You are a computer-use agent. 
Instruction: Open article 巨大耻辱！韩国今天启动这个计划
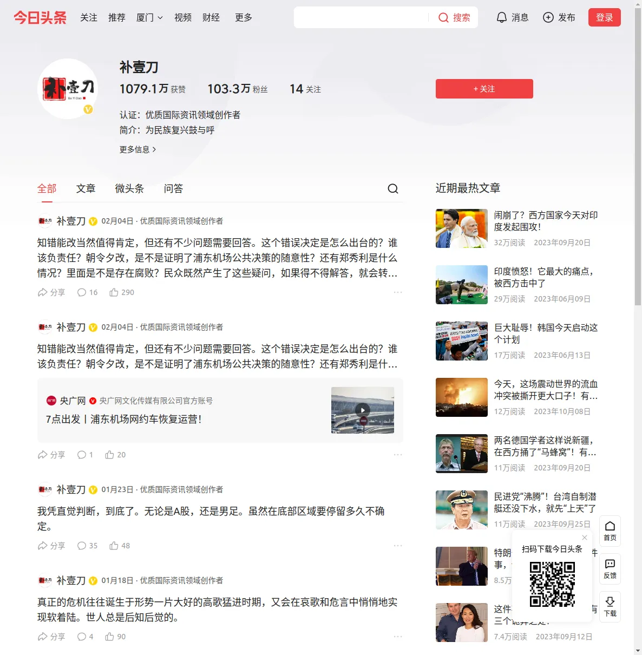(546, 333)
